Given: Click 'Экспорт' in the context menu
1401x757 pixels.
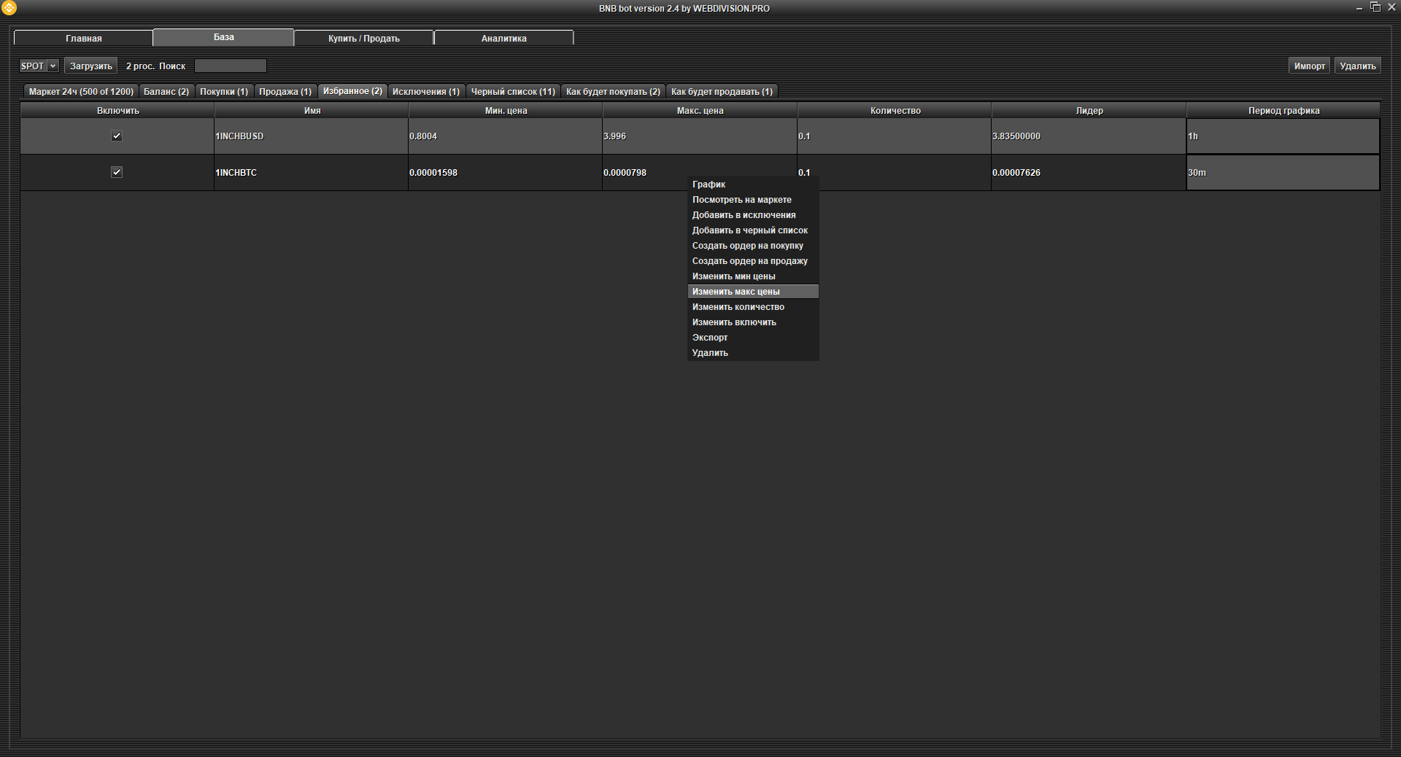Looking at the screenshot, I should pyautogui.click(x=709, y=338).
